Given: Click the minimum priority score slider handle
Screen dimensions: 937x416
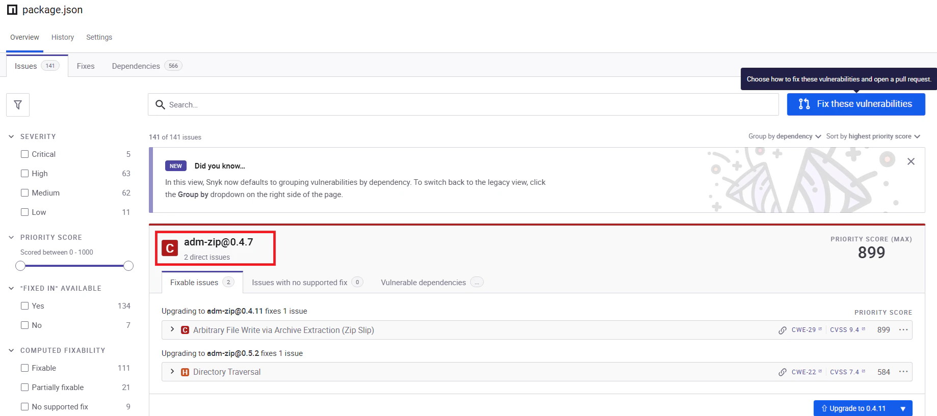Looking at the screenshot, I should coord(20,266).
